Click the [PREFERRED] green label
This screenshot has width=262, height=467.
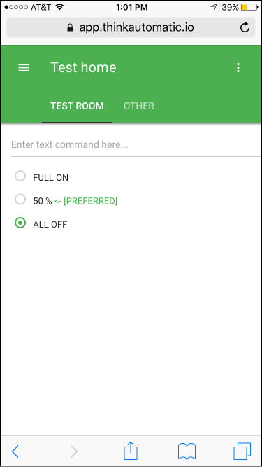pos(91,201)
